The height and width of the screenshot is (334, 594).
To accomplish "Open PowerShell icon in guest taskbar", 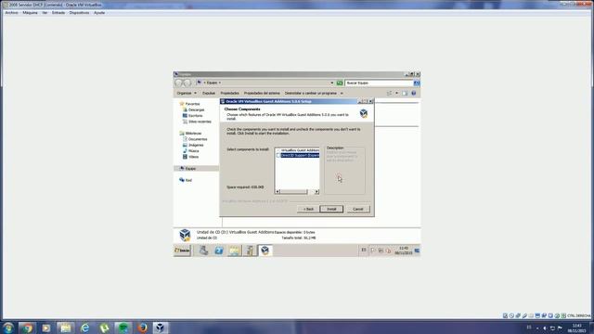I will 219,250.
